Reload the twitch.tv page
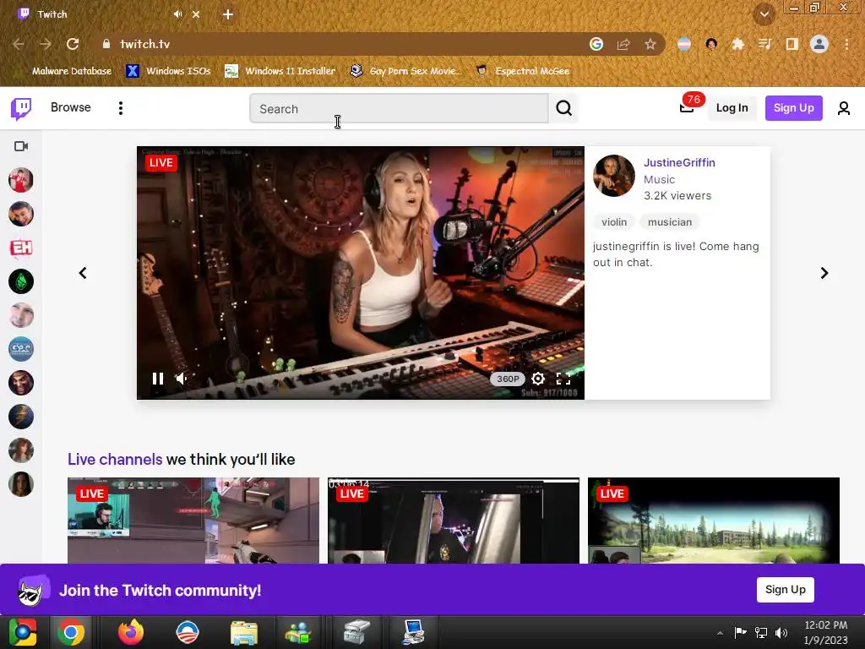Viewport: 865px width, 649px height. pos(73,44)
